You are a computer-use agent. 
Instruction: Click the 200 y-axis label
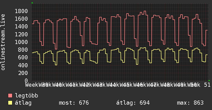click(x=23, y=73)
